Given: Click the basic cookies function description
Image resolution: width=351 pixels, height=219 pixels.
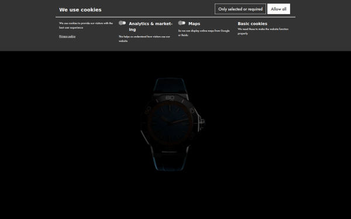Looking at the screenshot, I should (263, 31).
